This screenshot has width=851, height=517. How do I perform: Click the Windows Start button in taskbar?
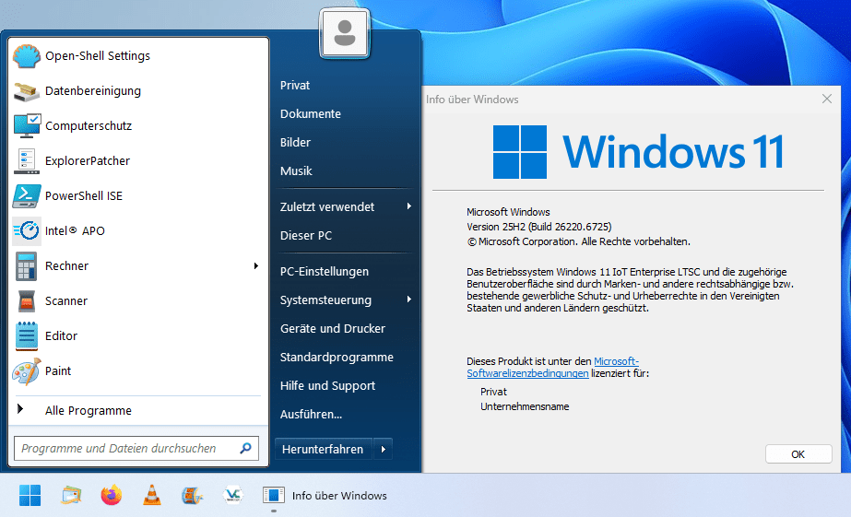(x=30, y=495)
